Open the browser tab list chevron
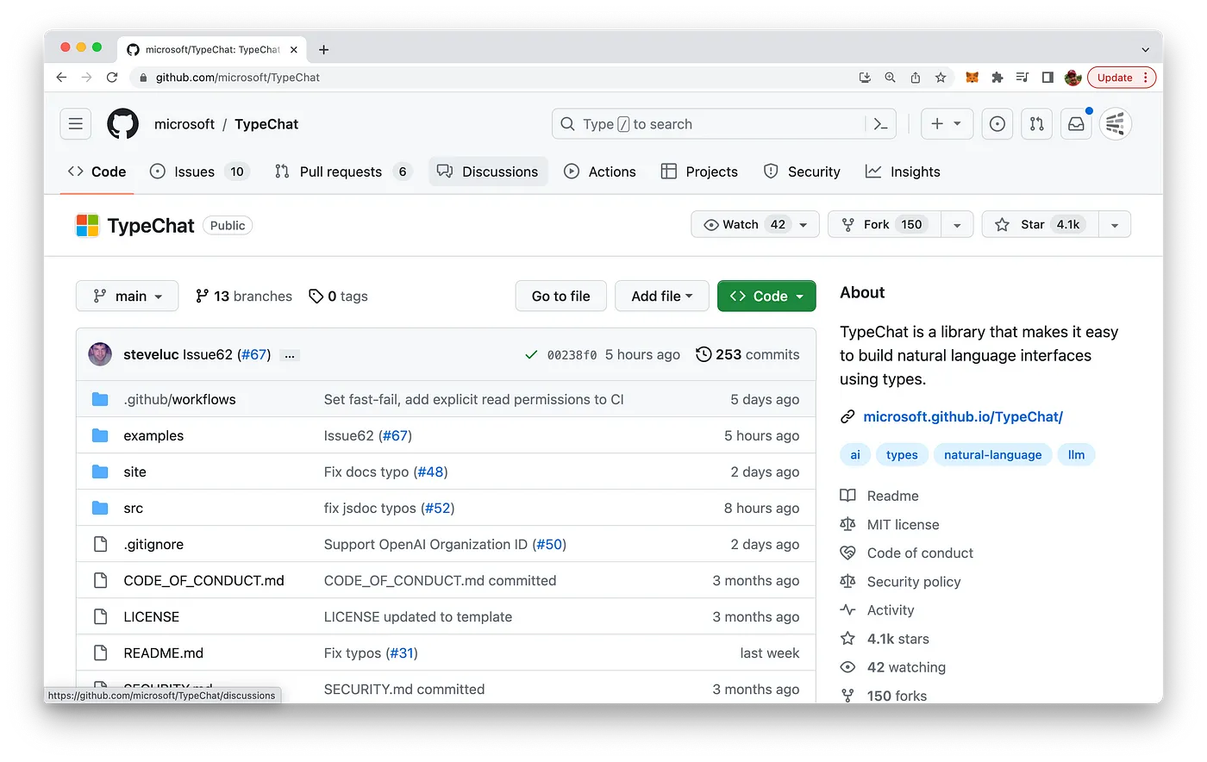This screenshot has width=1207, height=762. click(x=1145, y=49)
